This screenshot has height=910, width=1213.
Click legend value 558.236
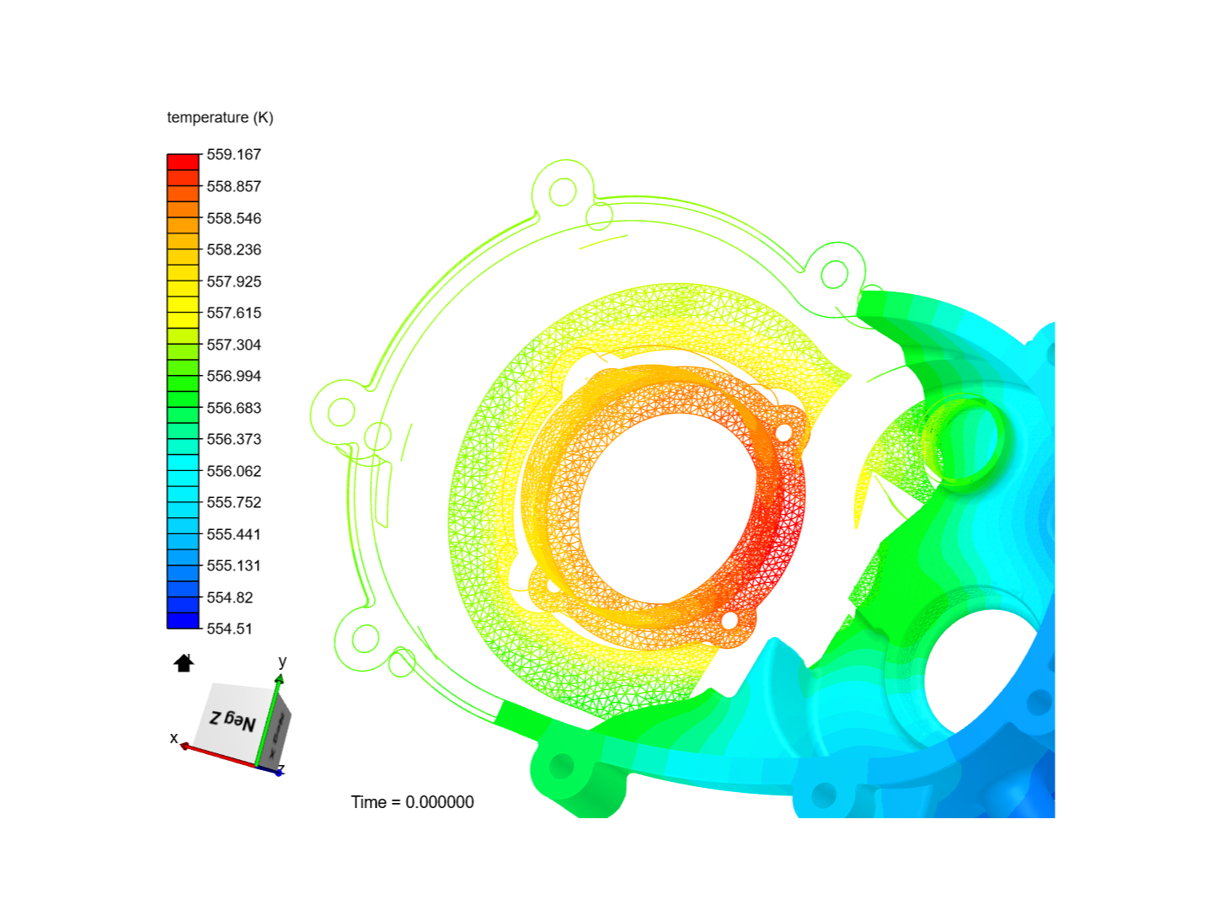click(234, 249)
